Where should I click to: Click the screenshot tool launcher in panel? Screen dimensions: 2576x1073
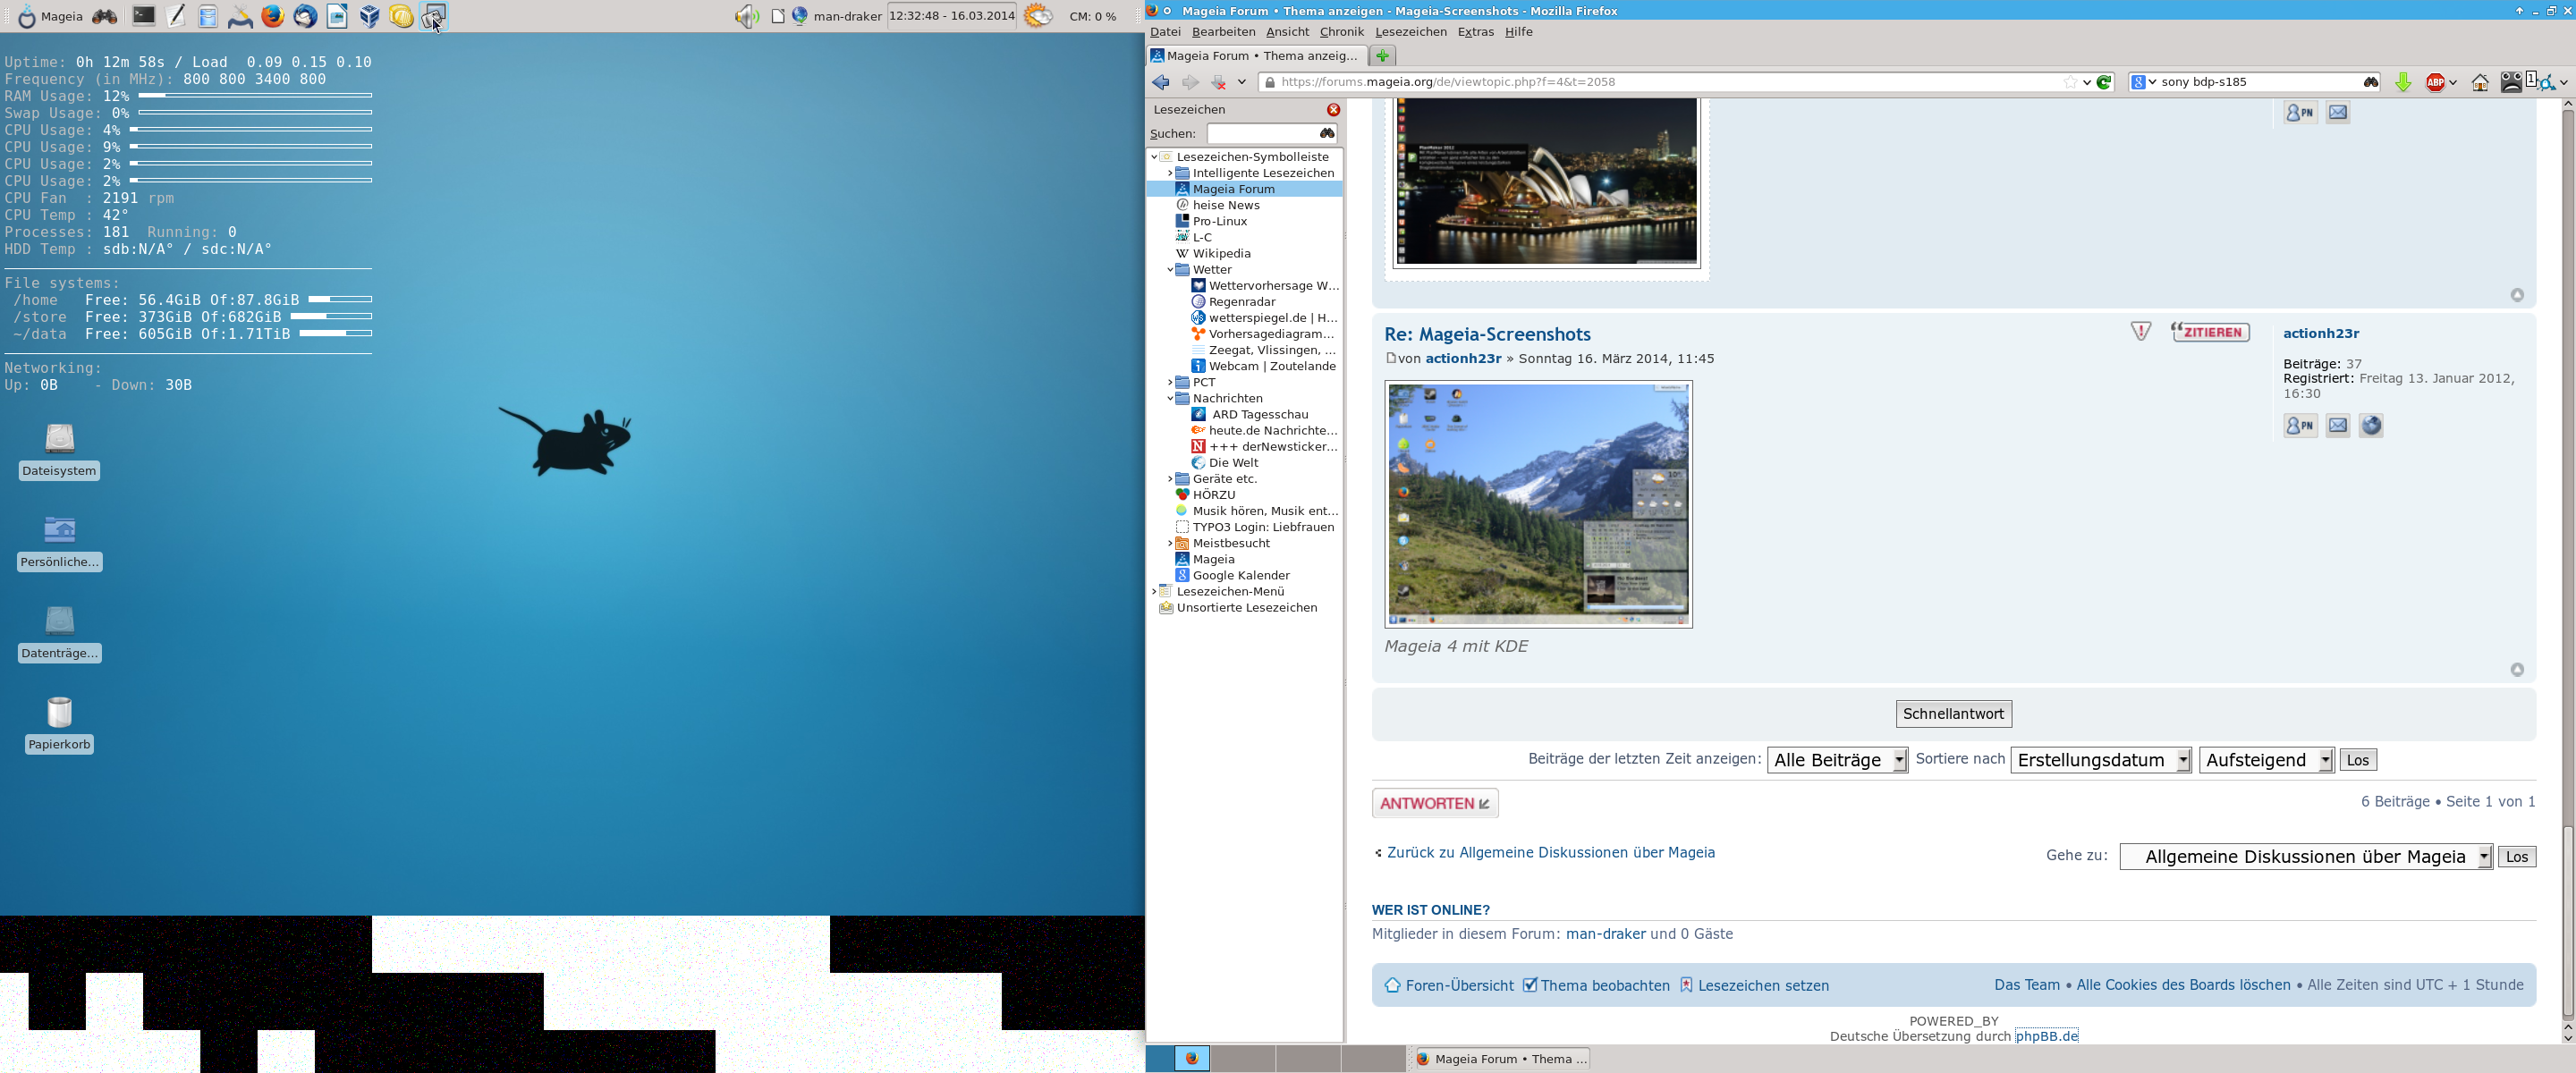(433, 16)
